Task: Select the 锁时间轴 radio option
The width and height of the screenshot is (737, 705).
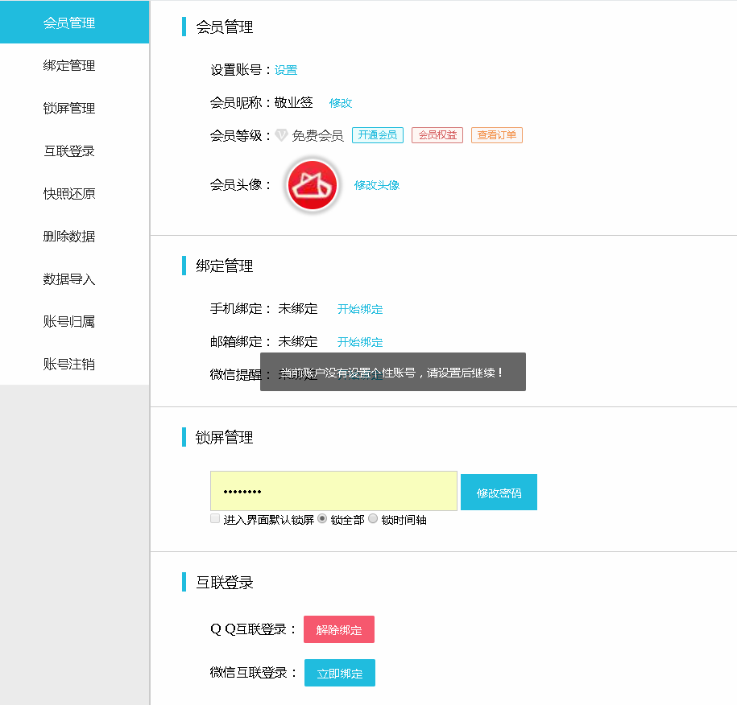Action: point(373,518)
